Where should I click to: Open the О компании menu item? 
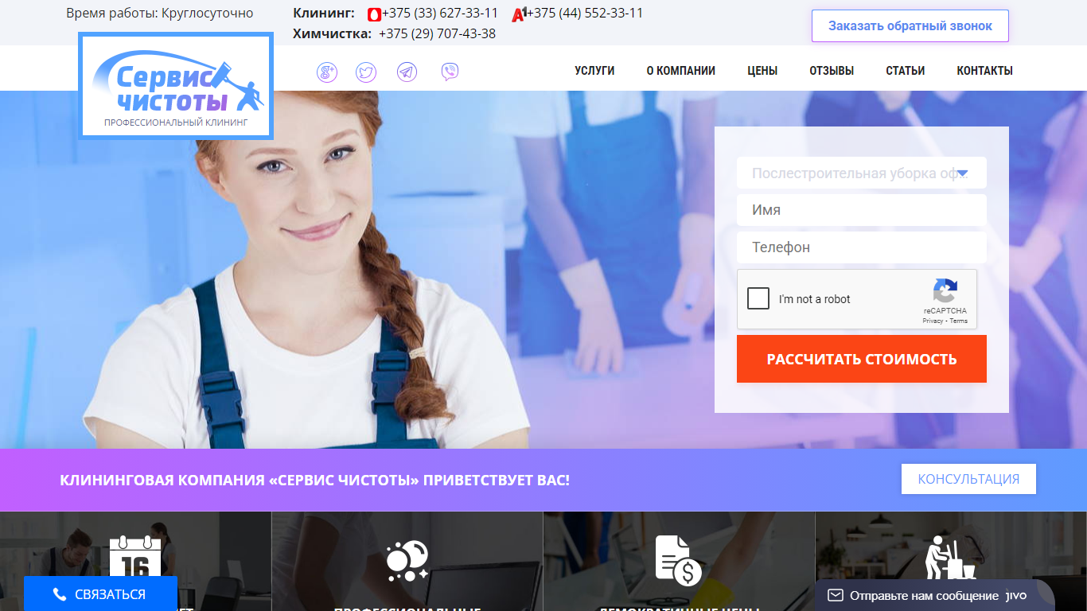click(680, 71)
